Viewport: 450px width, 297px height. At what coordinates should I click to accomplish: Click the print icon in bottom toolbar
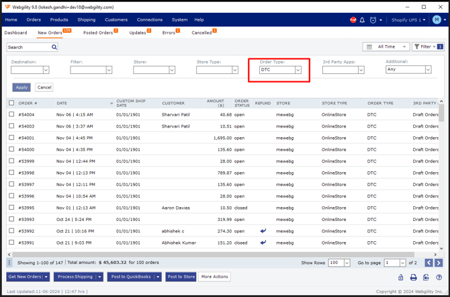(x=413, y=277)
